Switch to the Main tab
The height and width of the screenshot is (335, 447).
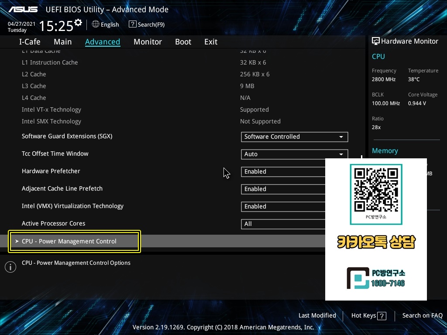(x=63, y=42)
